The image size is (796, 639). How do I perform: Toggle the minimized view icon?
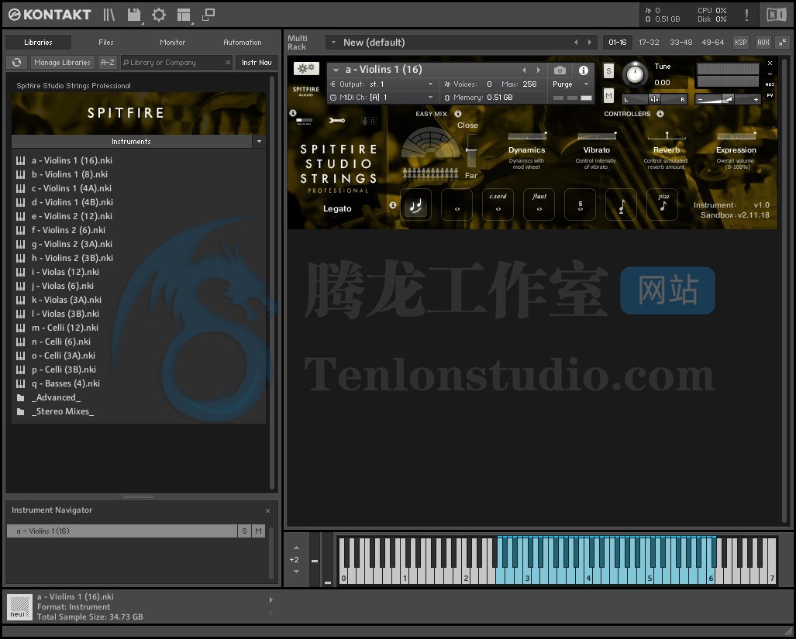[x=208, y=15]
